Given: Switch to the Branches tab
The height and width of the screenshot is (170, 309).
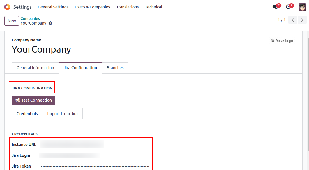Looking at the screenshot, I should point(115,68).
